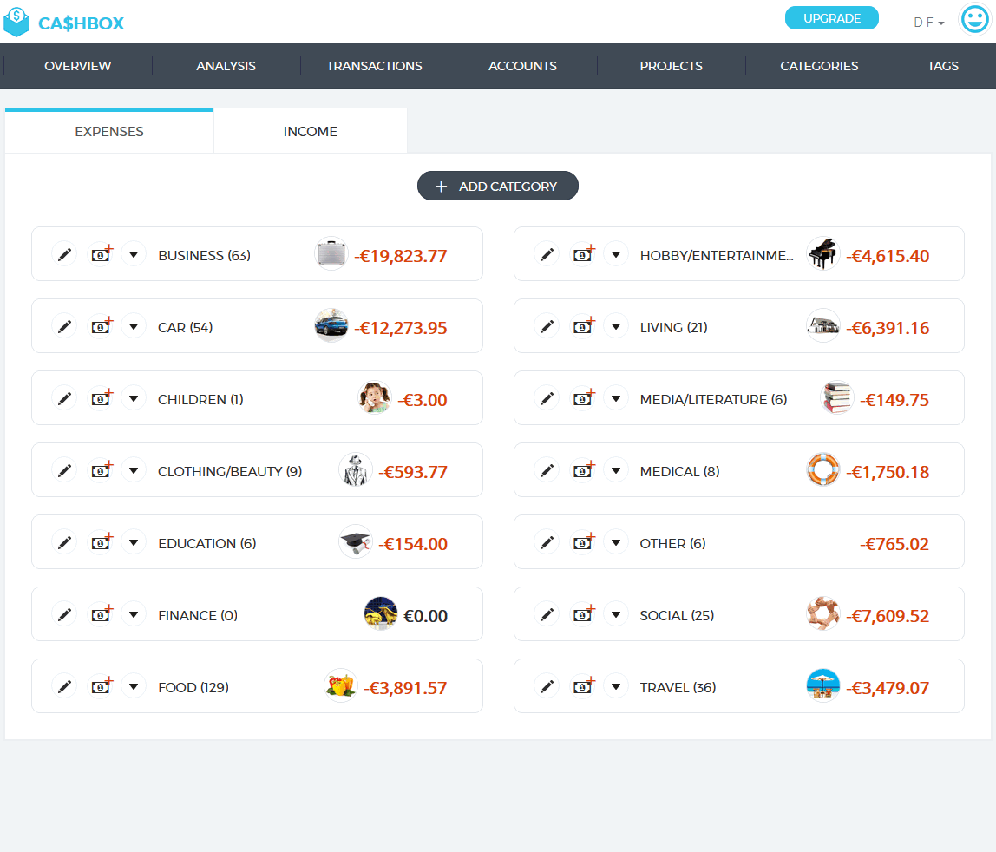Image resolution: width=996 pixels, height=852 pixels.
Task: Click the add-money icon for Travel
Action: click(584, 687)
